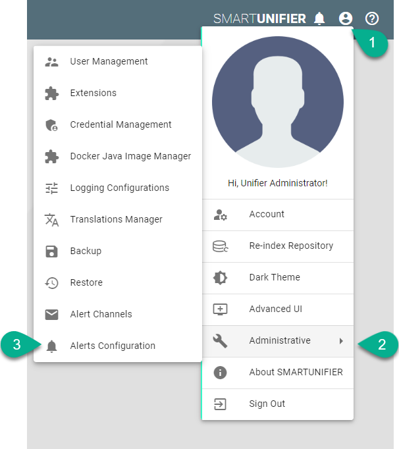Expand the Administrative submenu arrow
This screenshot has width=399, height=449.
click(x=341, y=341)
